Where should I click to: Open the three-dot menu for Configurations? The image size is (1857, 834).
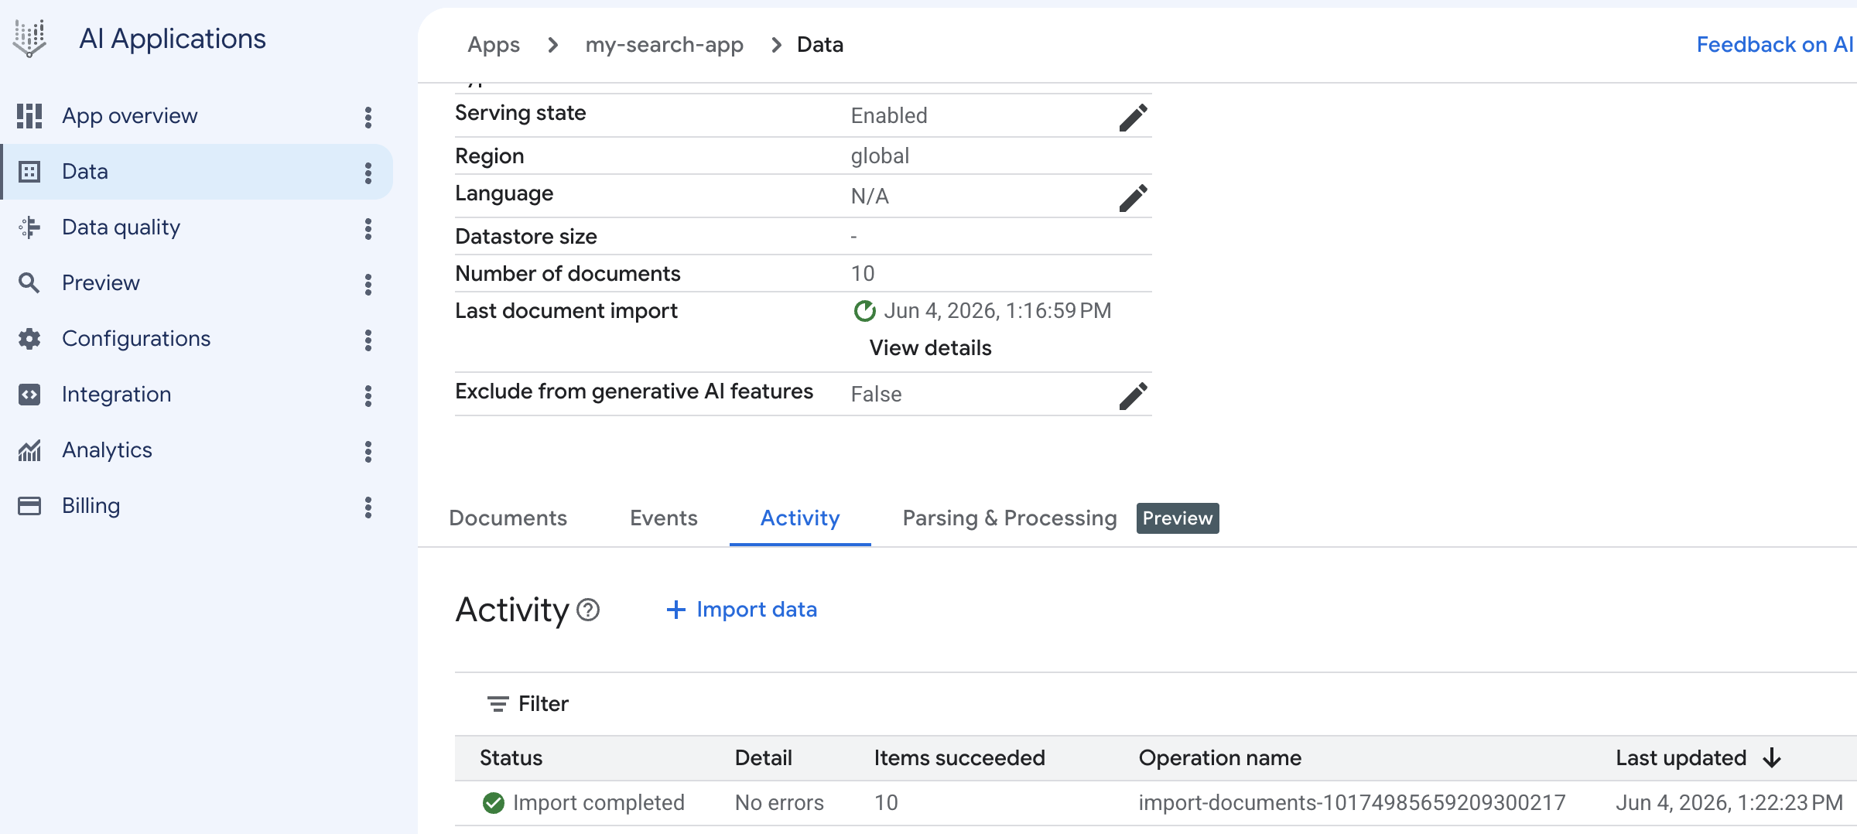coord(368,340)
